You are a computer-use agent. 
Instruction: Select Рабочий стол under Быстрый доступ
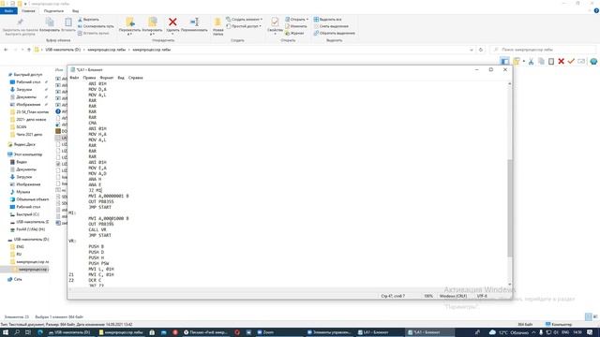point(28,82)
